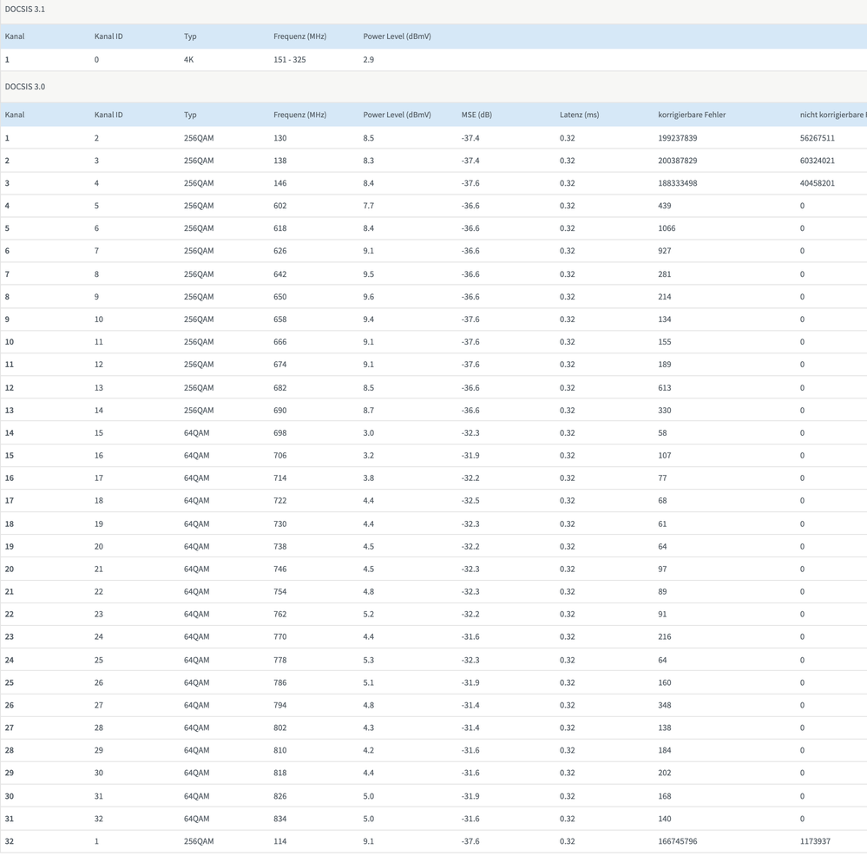Click the Power Level header in DOCSIS 3.0 table
Image resolution: width=867 pixels, height=856 pixels.
click(x=397, y=115)
